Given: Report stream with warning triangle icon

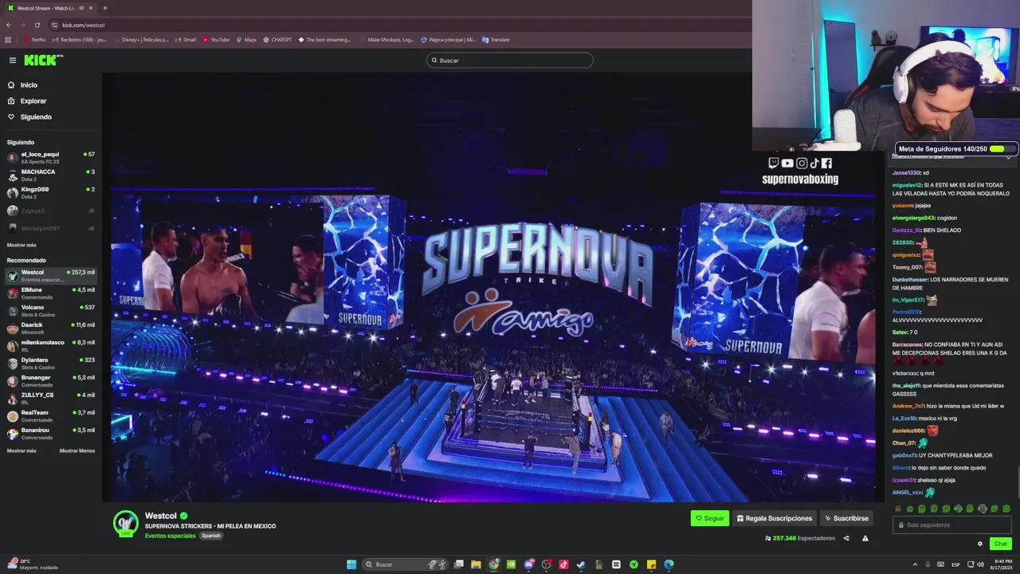Looking at the screenshot, I should click(865, 538).
